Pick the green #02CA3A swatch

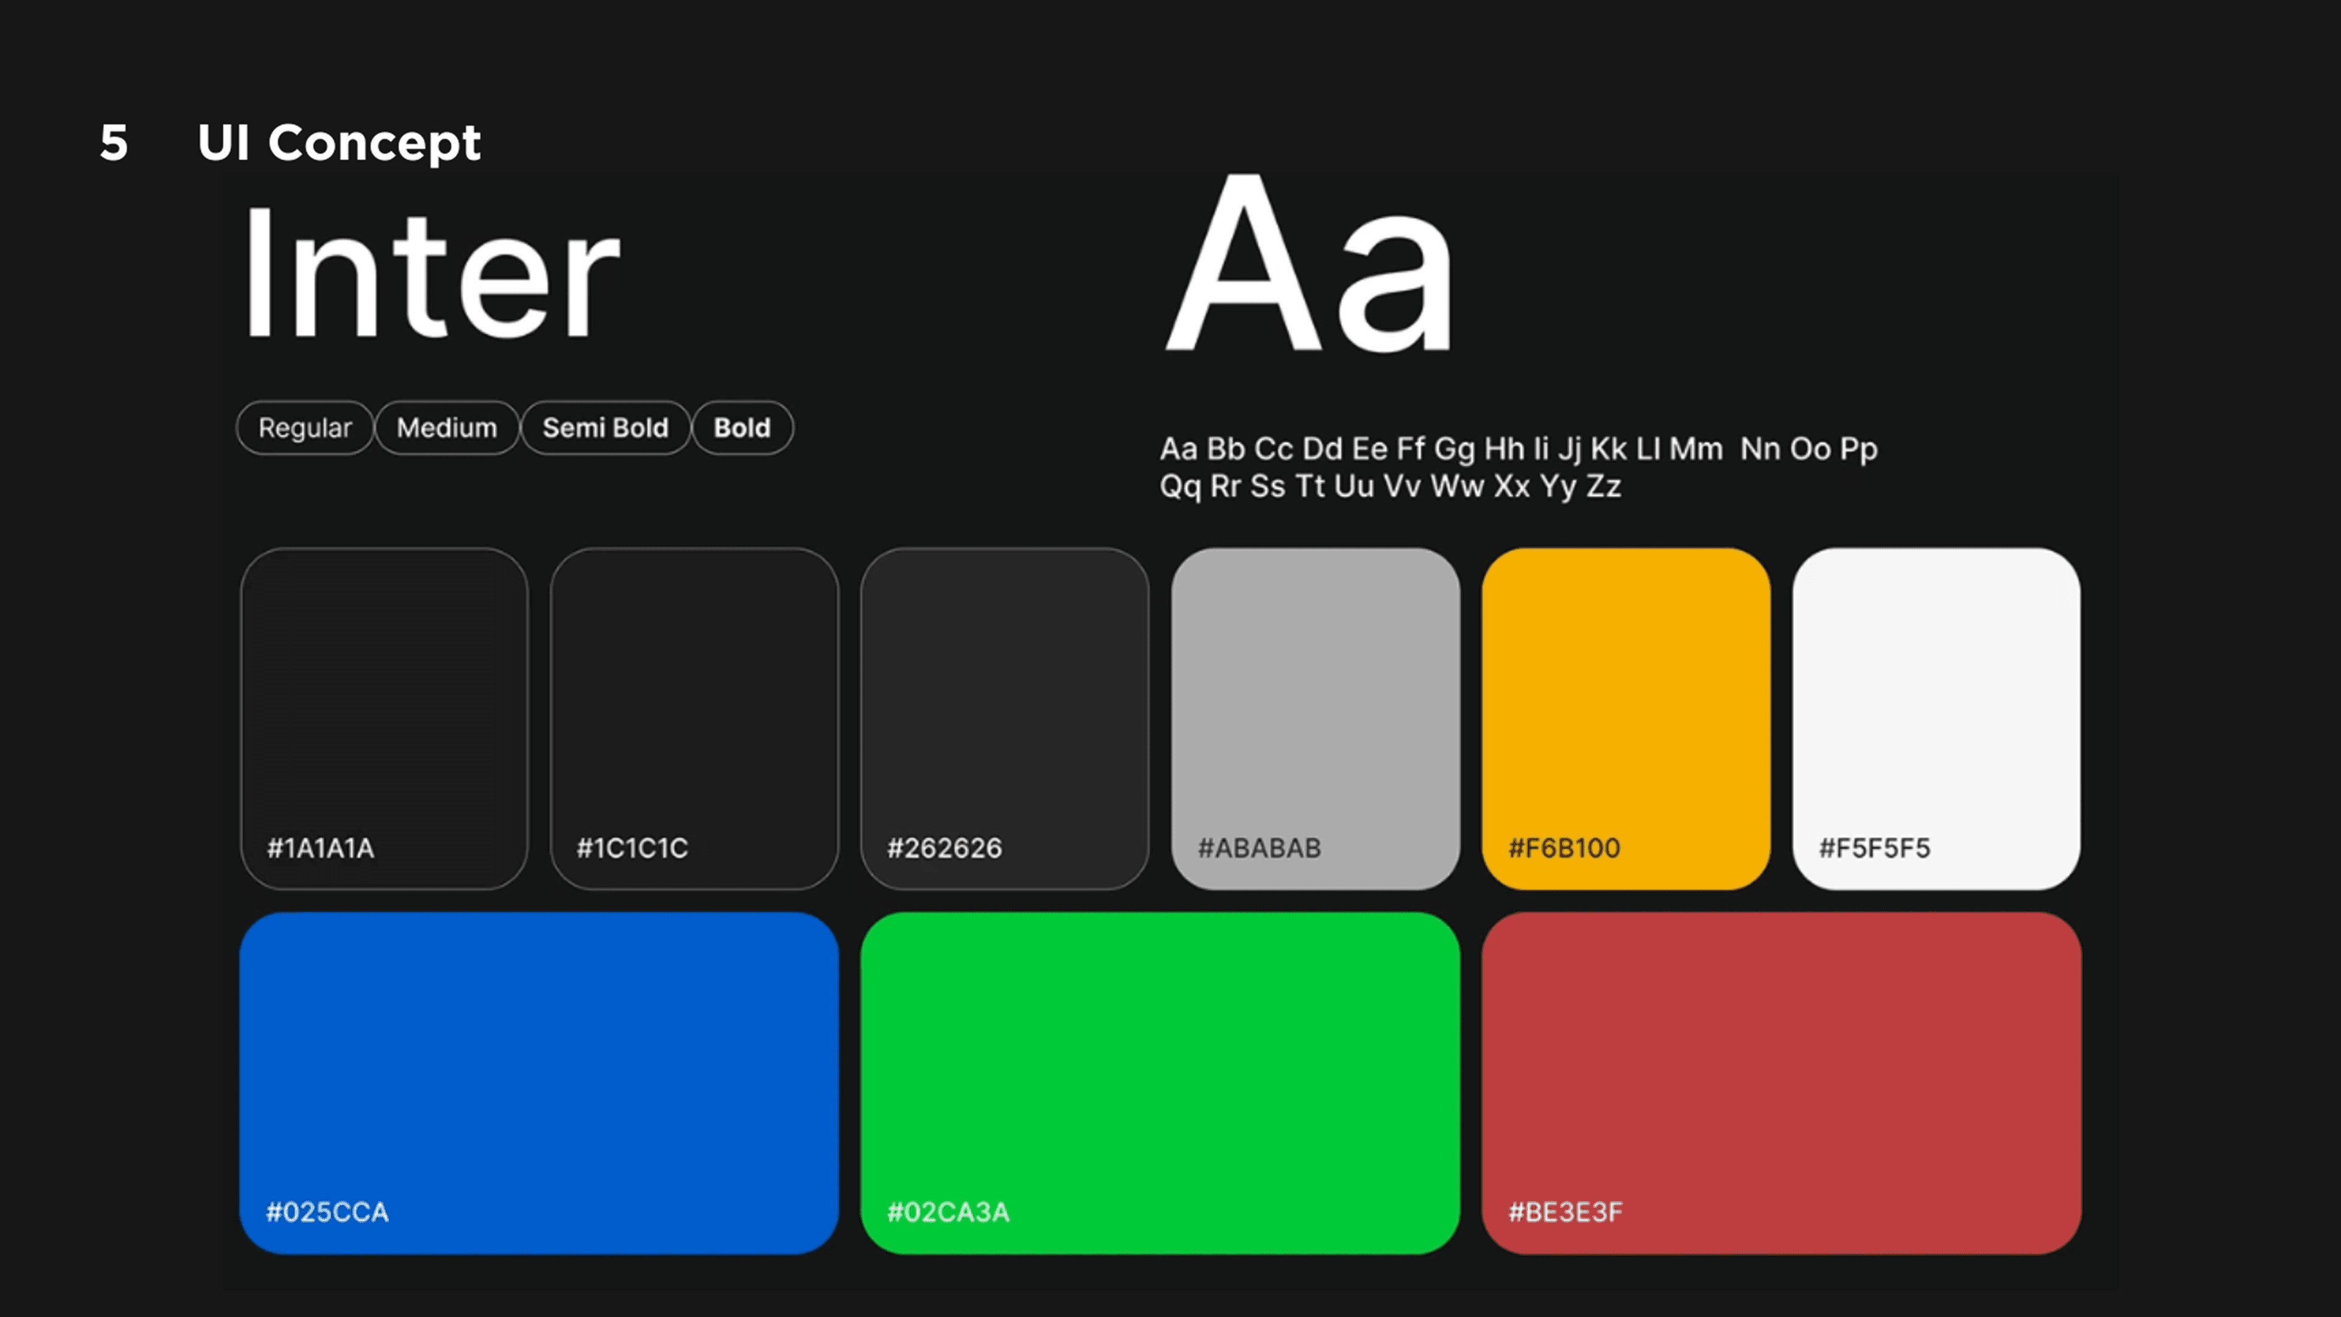[x=1161, y=1083]
